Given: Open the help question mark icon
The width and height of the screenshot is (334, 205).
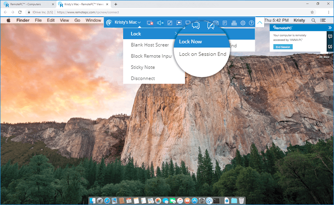Looking at the screenshot, I should pos(251,23).
